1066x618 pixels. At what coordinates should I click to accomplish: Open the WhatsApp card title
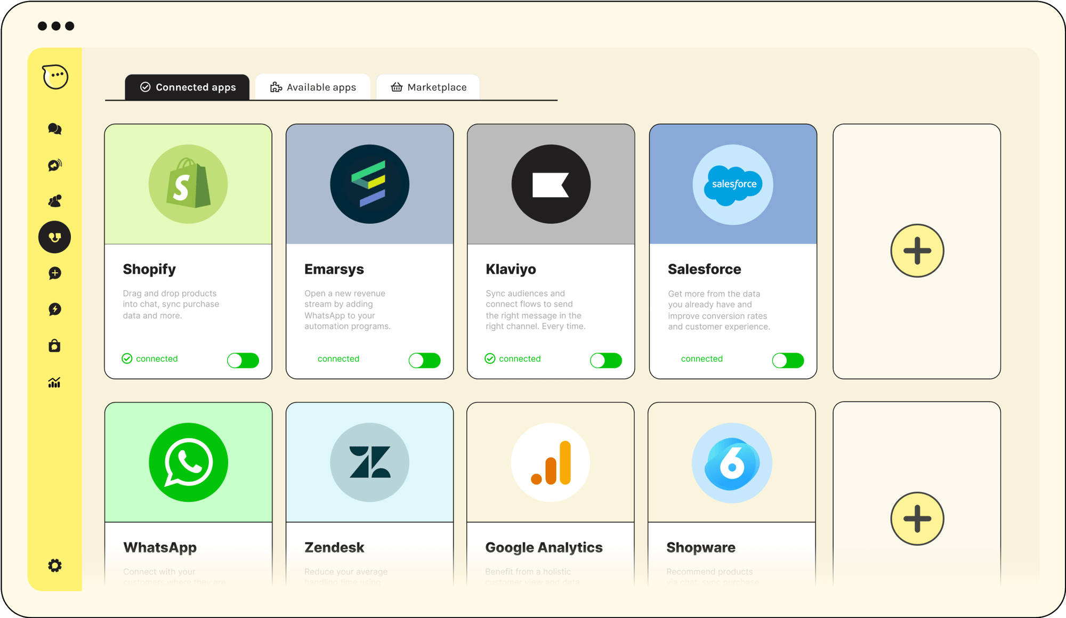(160, 547)
